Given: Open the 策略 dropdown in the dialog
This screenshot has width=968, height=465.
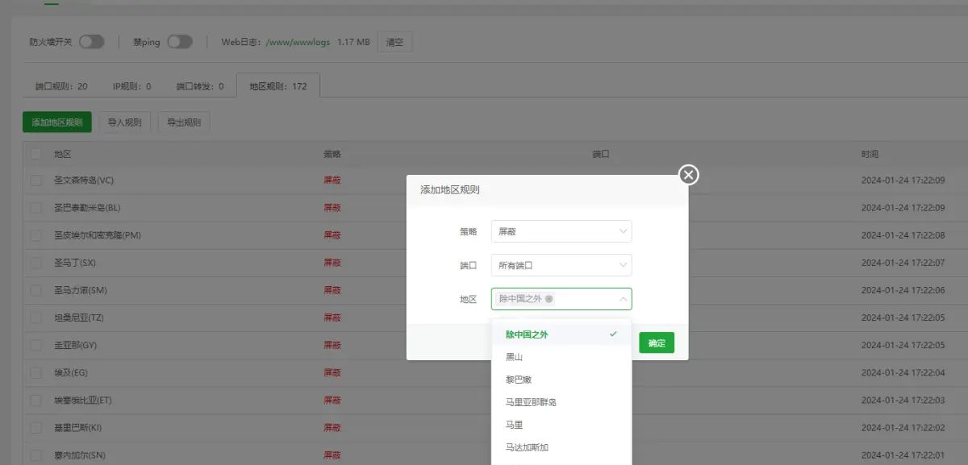Looking at the screenshot, I should click(561, 230).
